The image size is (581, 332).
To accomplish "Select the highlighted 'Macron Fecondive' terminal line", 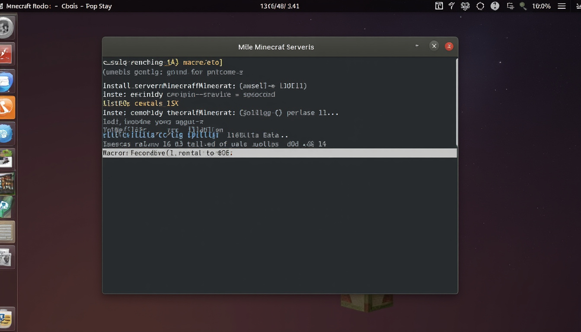I will 279,153.
